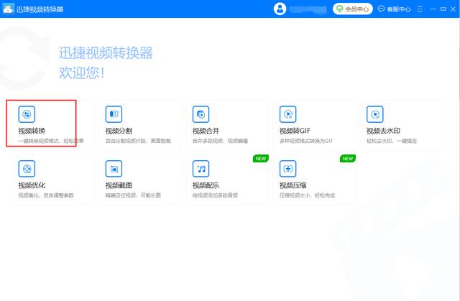Launch the 视频配乐 add music tool

pos(201,170)
